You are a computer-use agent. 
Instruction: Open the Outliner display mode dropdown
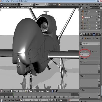(x=95, y=8)
